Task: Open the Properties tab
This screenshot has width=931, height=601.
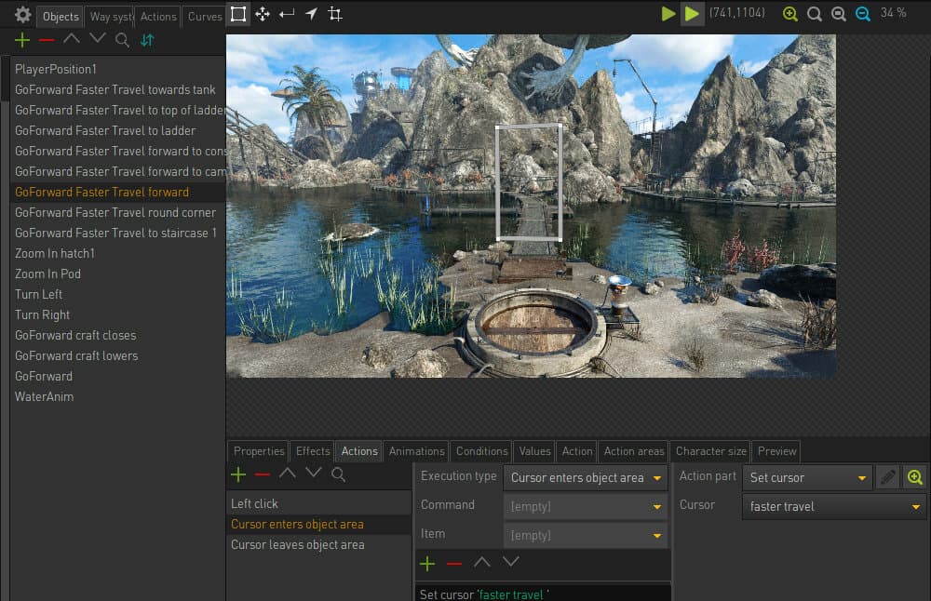Action: click(x=258, y=451)
